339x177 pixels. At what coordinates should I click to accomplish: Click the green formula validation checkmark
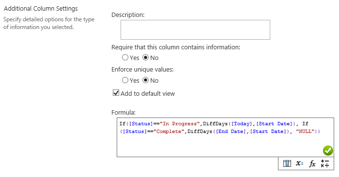pyautogui.click(x=328, y=150)
